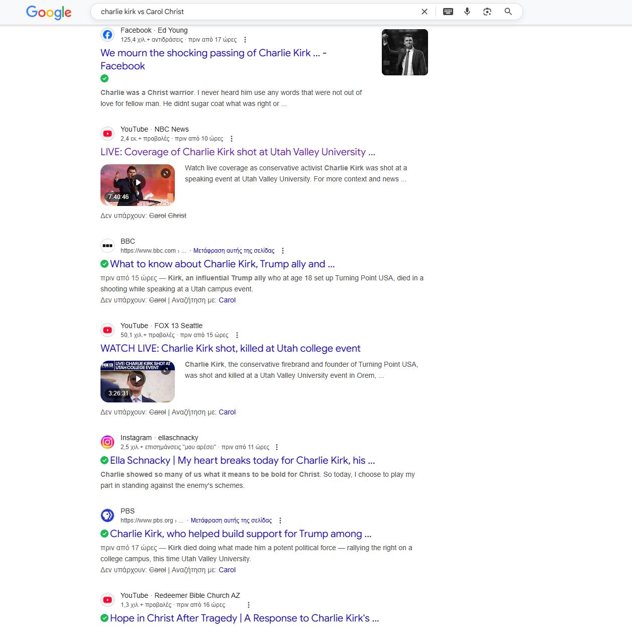Screen dimensions: 632x626
Task: Play the FOX 13 3:26:31 video thumbnail
Action: (138, 381)
